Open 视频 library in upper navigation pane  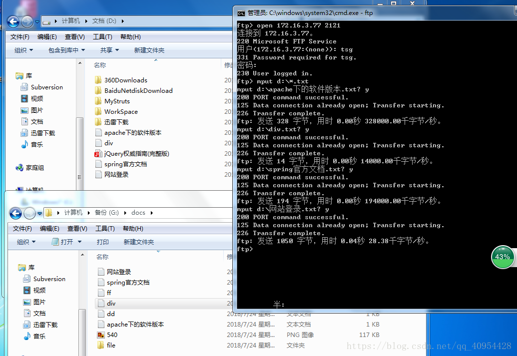click(x=32, y=98)
